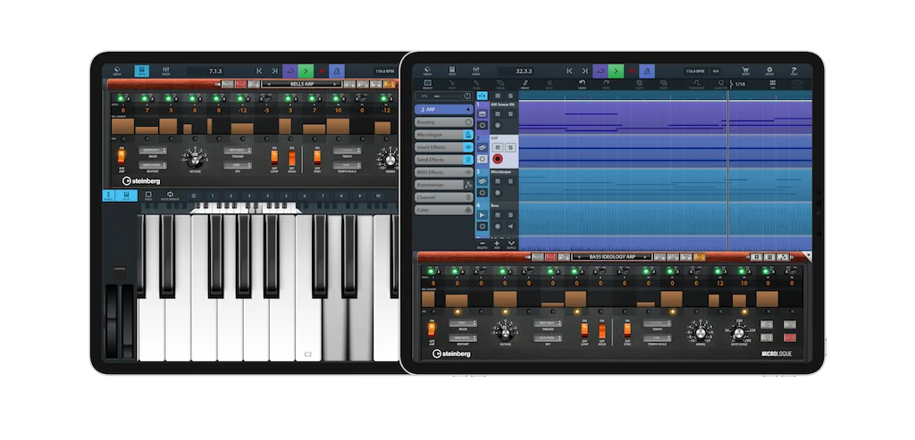
Task: Toggle the metronome on the left iPad
Action: (337, 71)
